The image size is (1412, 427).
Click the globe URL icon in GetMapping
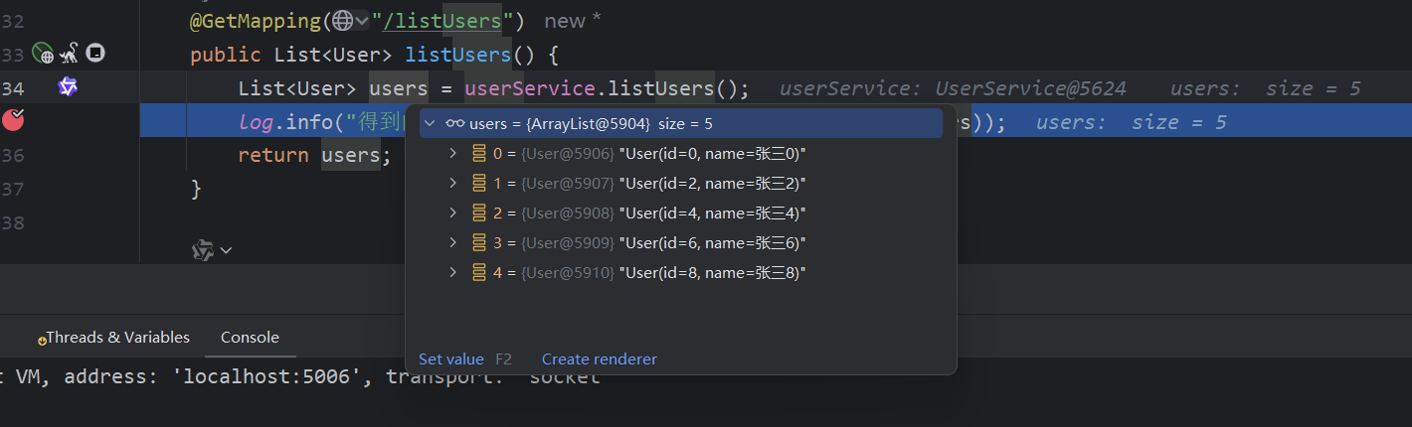coord(342,20)
